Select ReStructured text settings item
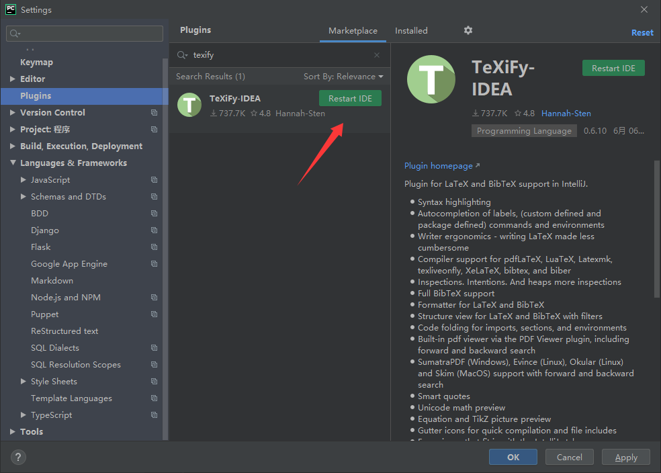This screenshot has width=661, height=473. 64,331
